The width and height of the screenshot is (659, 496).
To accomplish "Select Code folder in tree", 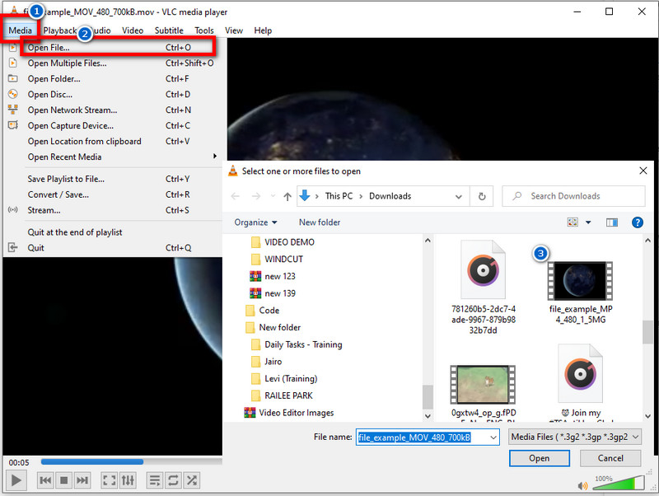I will (263, 311).
